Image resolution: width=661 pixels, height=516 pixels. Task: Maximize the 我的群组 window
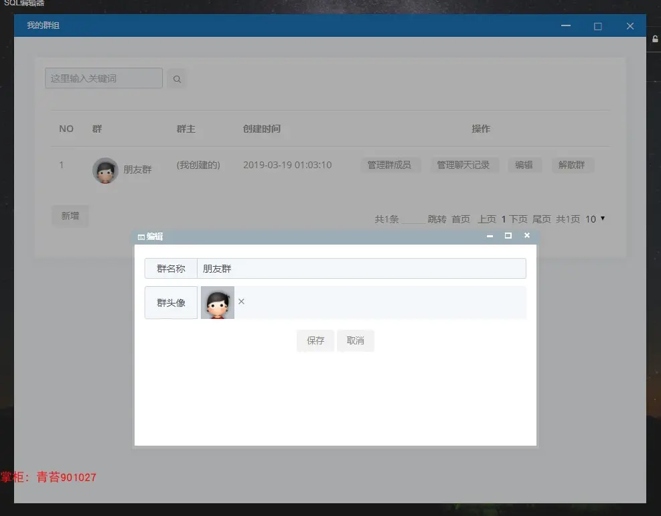598,26
